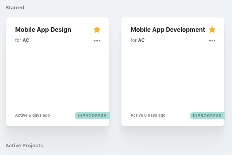
Task: Open the Mobile App Development more options menu
Action: (212, 41)
